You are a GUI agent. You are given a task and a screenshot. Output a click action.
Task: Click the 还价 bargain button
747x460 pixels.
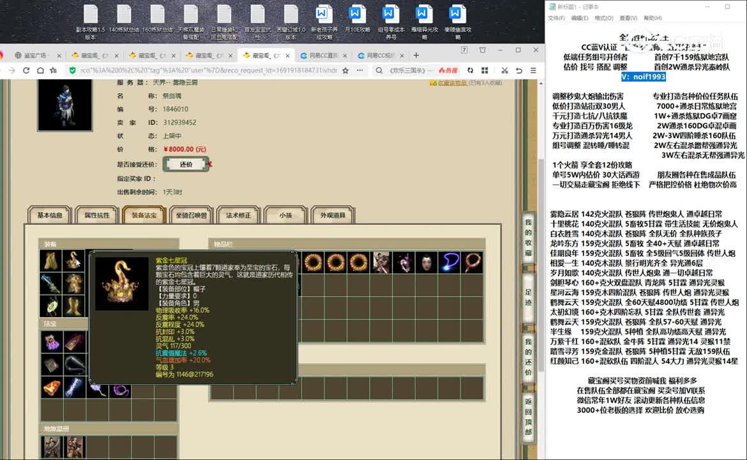[x=186, y=164]
